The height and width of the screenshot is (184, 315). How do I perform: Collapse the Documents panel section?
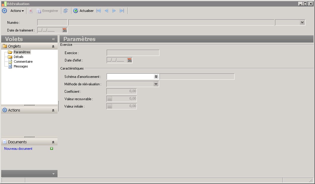coord(53,142)
